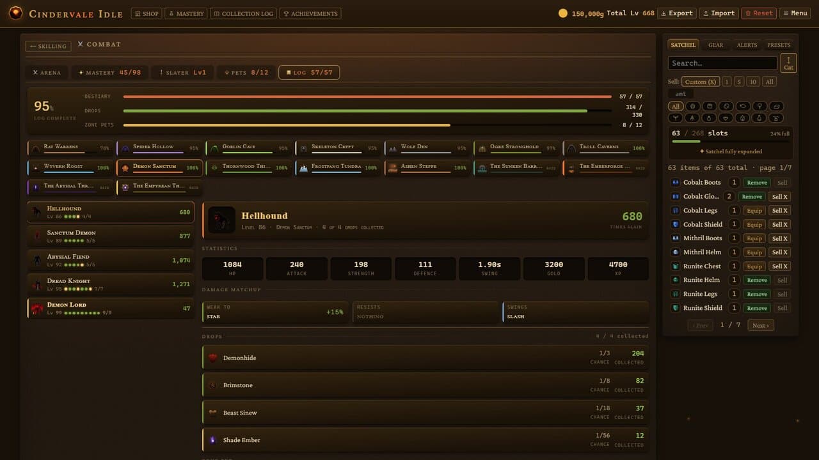Click the red Reset button

tap(758, 13)
